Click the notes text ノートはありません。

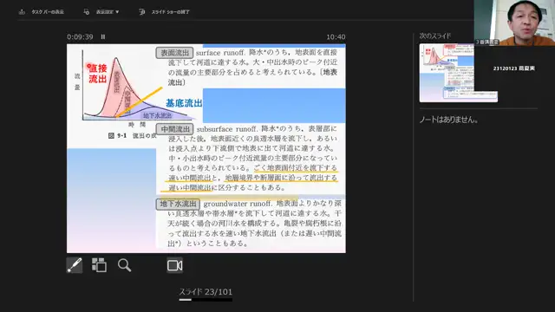(449, 120)
